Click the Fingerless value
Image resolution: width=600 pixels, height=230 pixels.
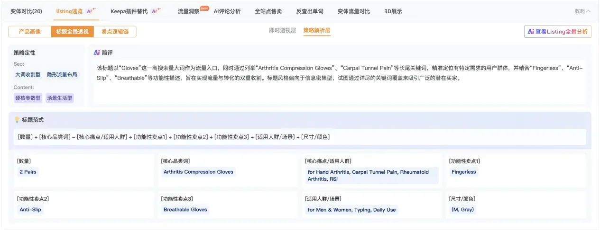pyautogui.click(x=464, y=172)
